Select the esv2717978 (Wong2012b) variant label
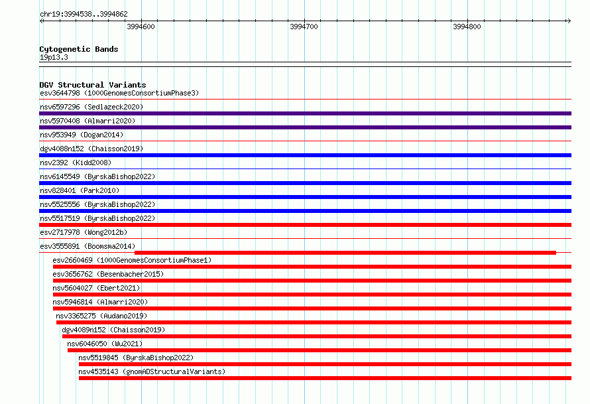 [x=84, y=232]
